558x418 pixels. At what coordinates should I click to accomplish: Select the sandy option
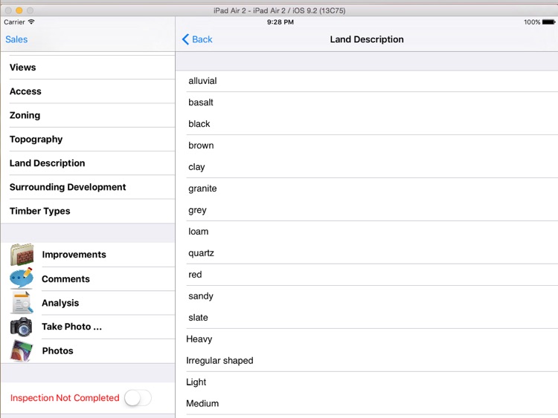(x=367, y=296)
